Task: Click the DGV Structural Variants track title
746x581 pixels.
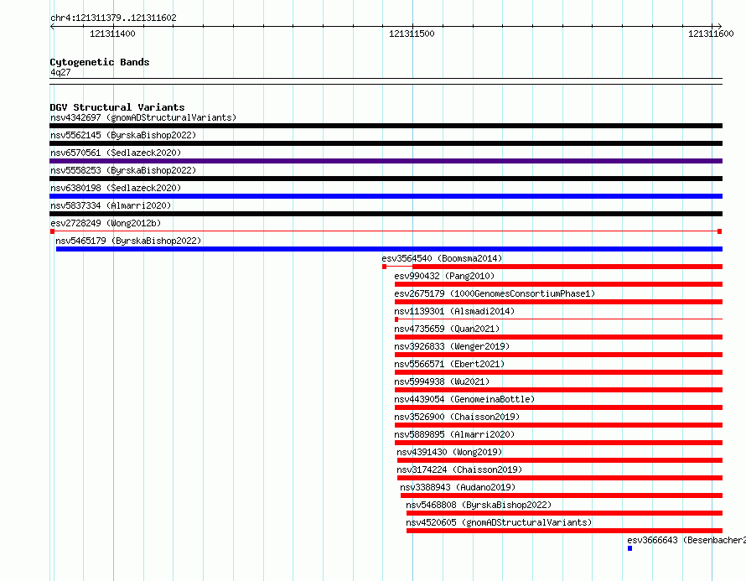Action: coord(117,107)
